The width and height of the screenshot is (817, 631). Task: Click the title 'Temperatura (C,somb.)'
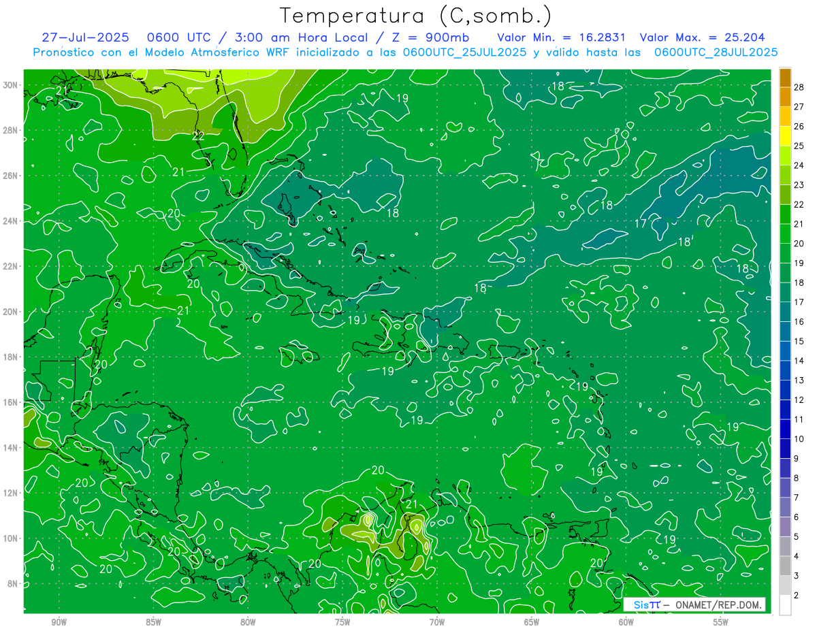click(415, 16)
